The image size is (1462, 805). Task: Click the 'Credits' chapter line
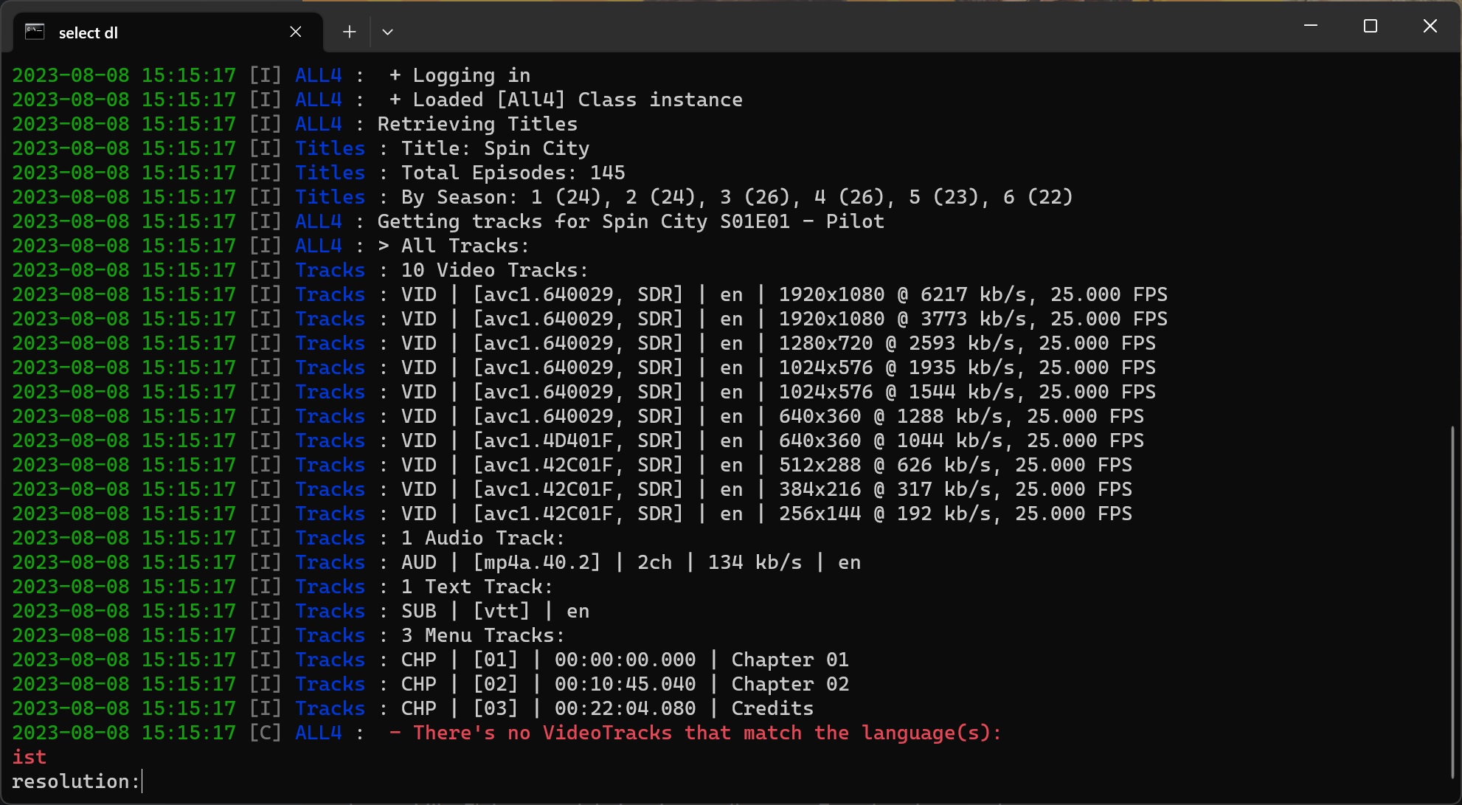pyautogui.click(x=772, y=708)
